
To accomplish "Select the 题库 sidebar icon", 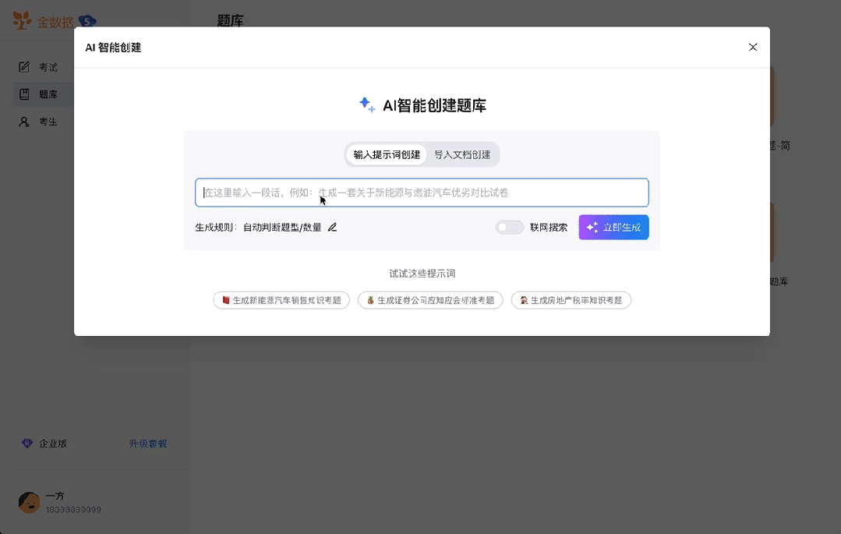I will click(24, 94).
